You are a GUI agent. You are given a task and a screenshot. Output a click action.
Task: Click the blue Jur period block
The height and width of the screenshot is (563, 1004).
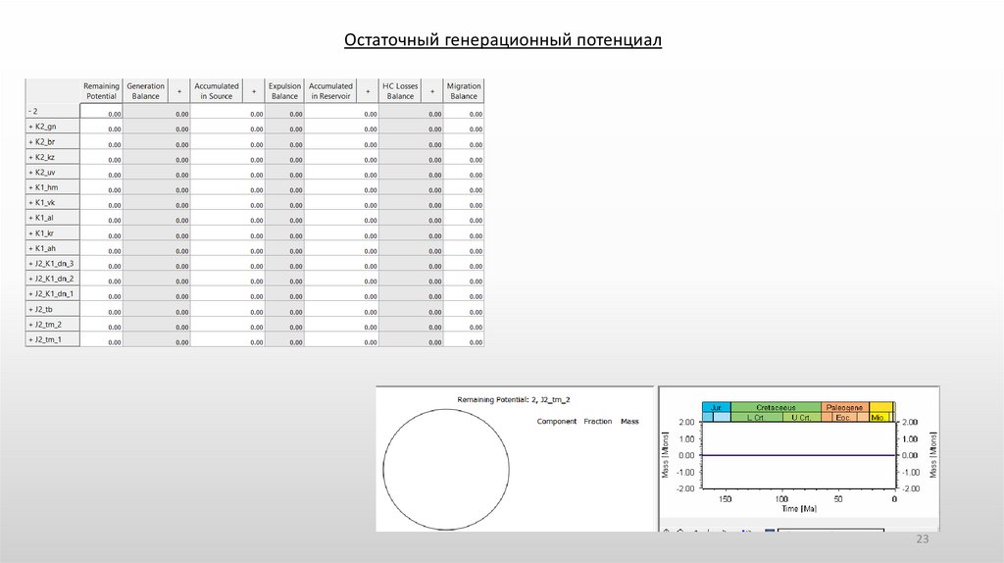tap(716, 406)
